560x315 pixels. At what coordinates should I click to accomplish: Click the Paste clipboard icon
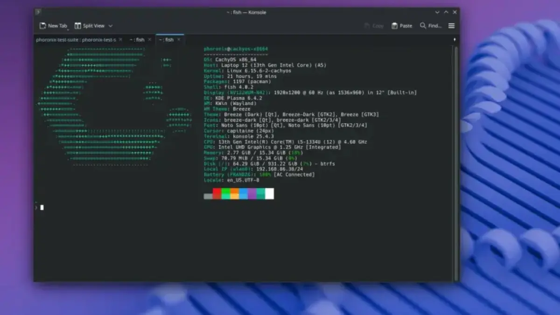pyautogui.click(x=395, y=26)
